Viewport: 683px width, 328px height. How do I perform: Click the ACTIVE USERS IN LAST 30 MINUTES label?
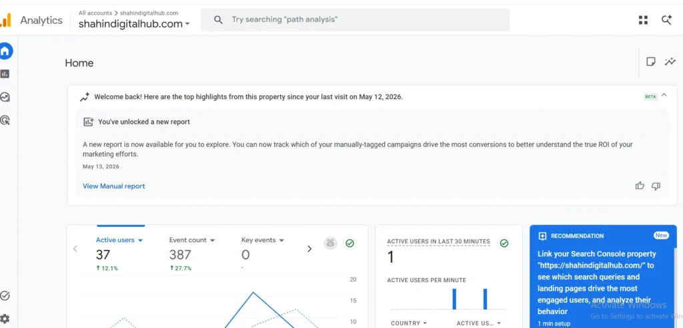click(x=438, y=242)
